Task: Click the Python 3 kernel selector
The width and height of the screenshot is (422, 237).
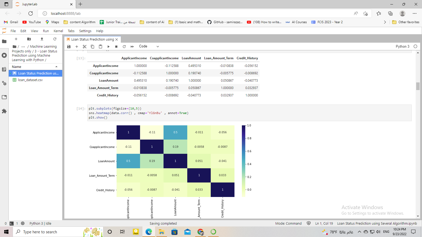Action: (402, 46)
